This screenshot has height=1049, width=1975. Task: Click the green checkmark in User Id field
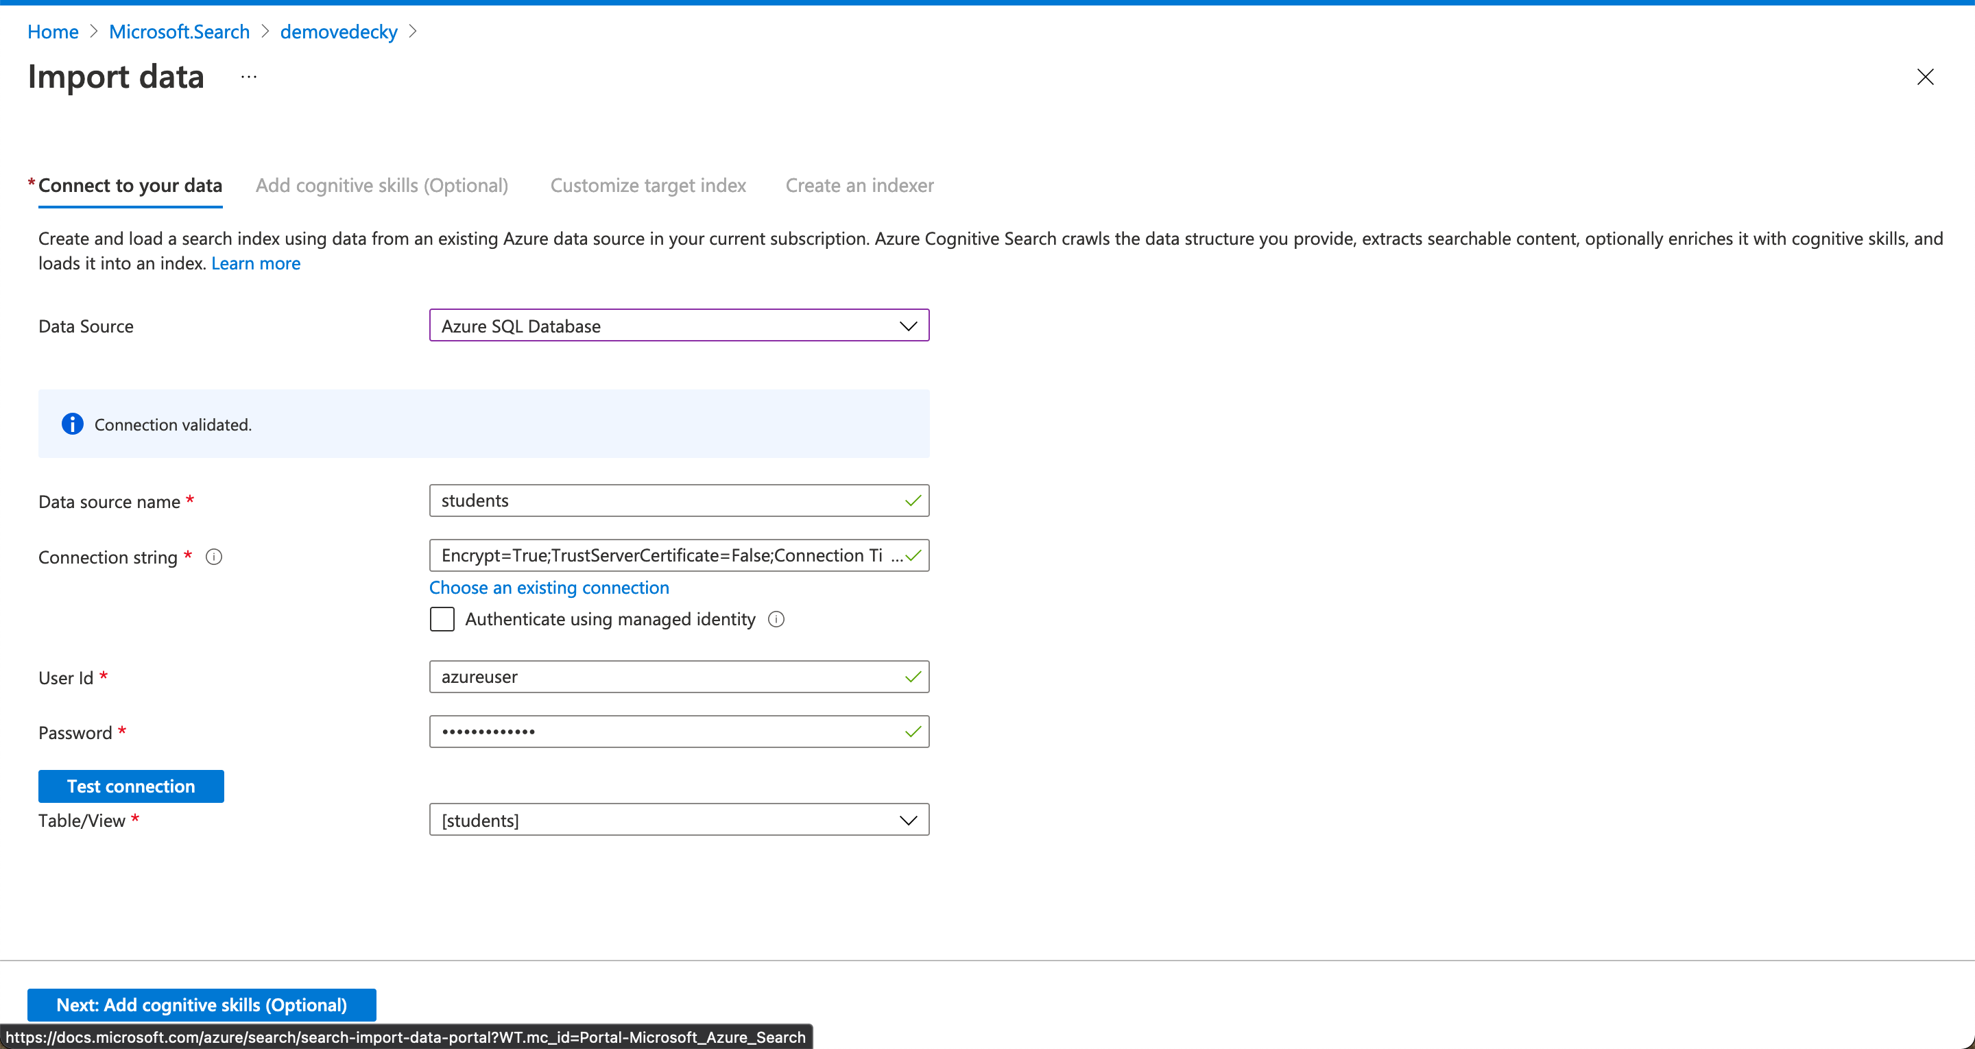(912, 676)
